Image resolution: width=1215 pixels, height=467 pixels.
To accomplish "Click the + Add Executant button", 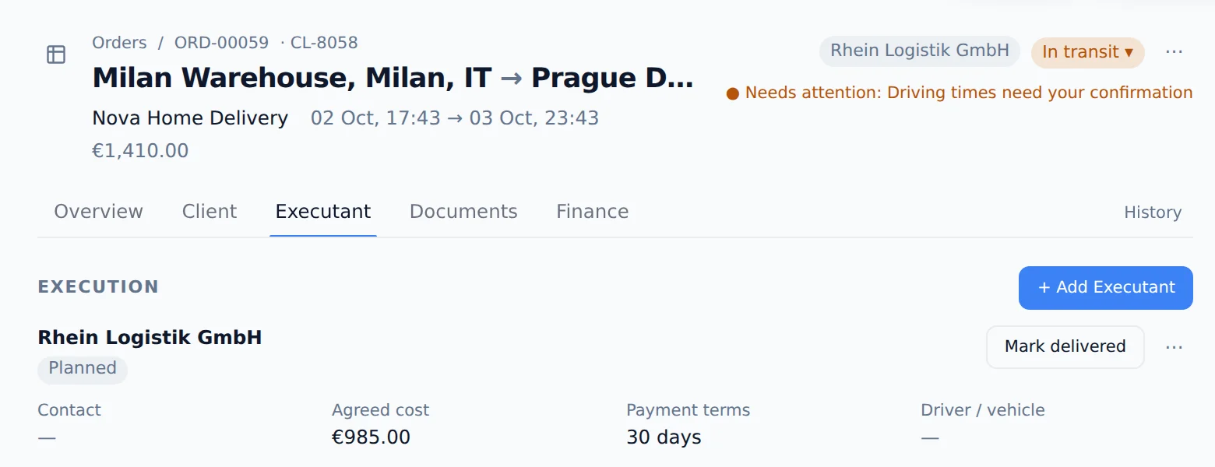I will coord(1105,288).
